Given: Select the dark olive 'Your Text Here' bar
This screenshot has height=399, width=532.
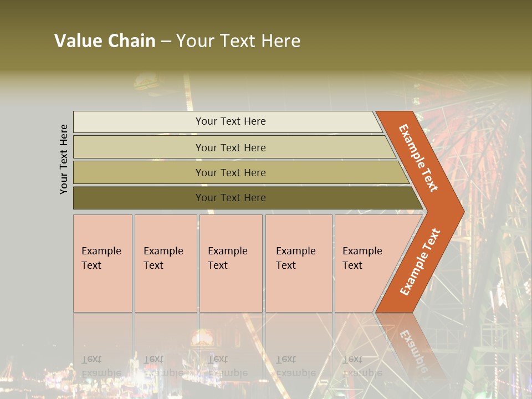Looking at the screenshot, I should click(x=248, y=198).
